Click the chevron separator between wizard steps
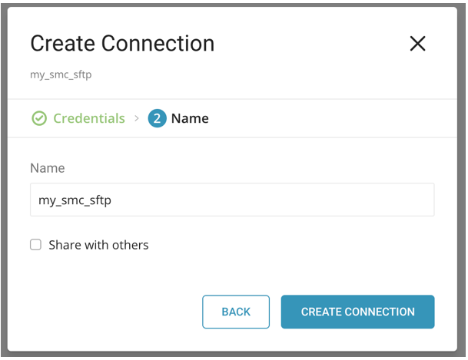This screenshot has width=468, height=360. 137,118
